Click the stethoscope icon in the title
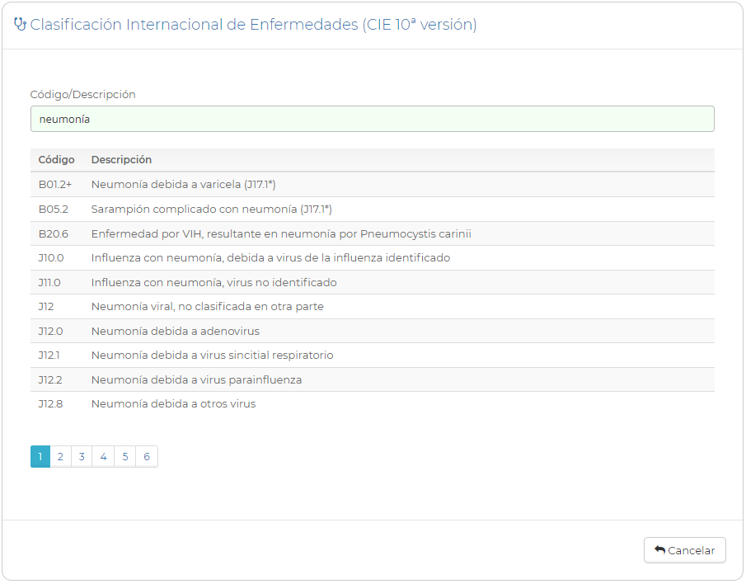Image resolution: width=746 pixels, height=584 pixels. point(21,25)
